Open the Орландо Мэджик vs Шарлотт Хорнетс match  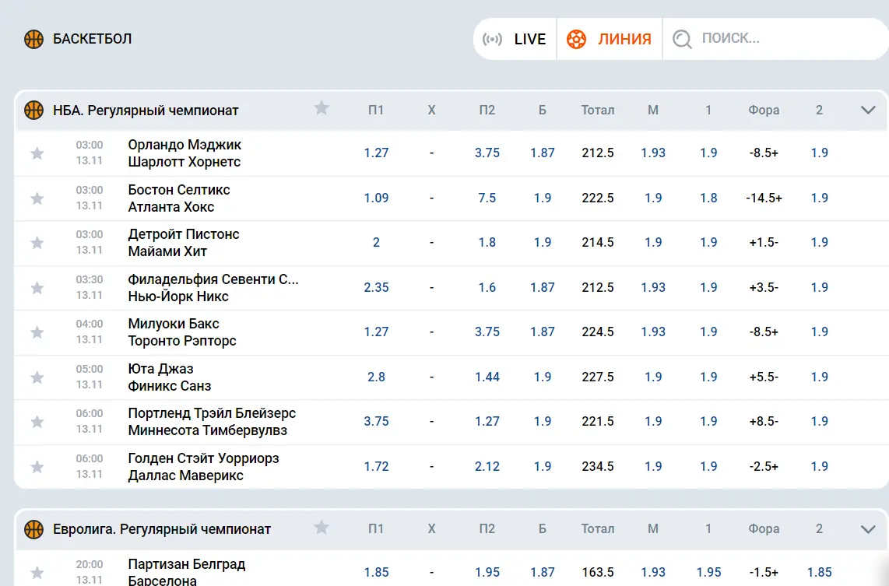(184, 153)
